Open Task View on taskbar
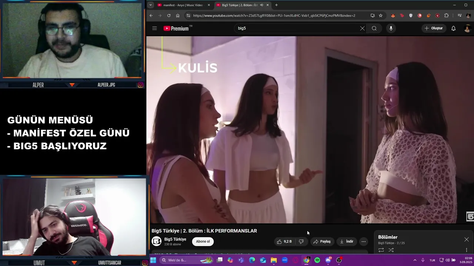 220,260
